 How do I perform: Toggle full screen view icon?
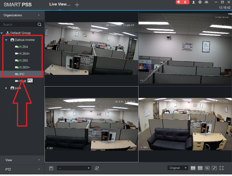click(221, 168)
